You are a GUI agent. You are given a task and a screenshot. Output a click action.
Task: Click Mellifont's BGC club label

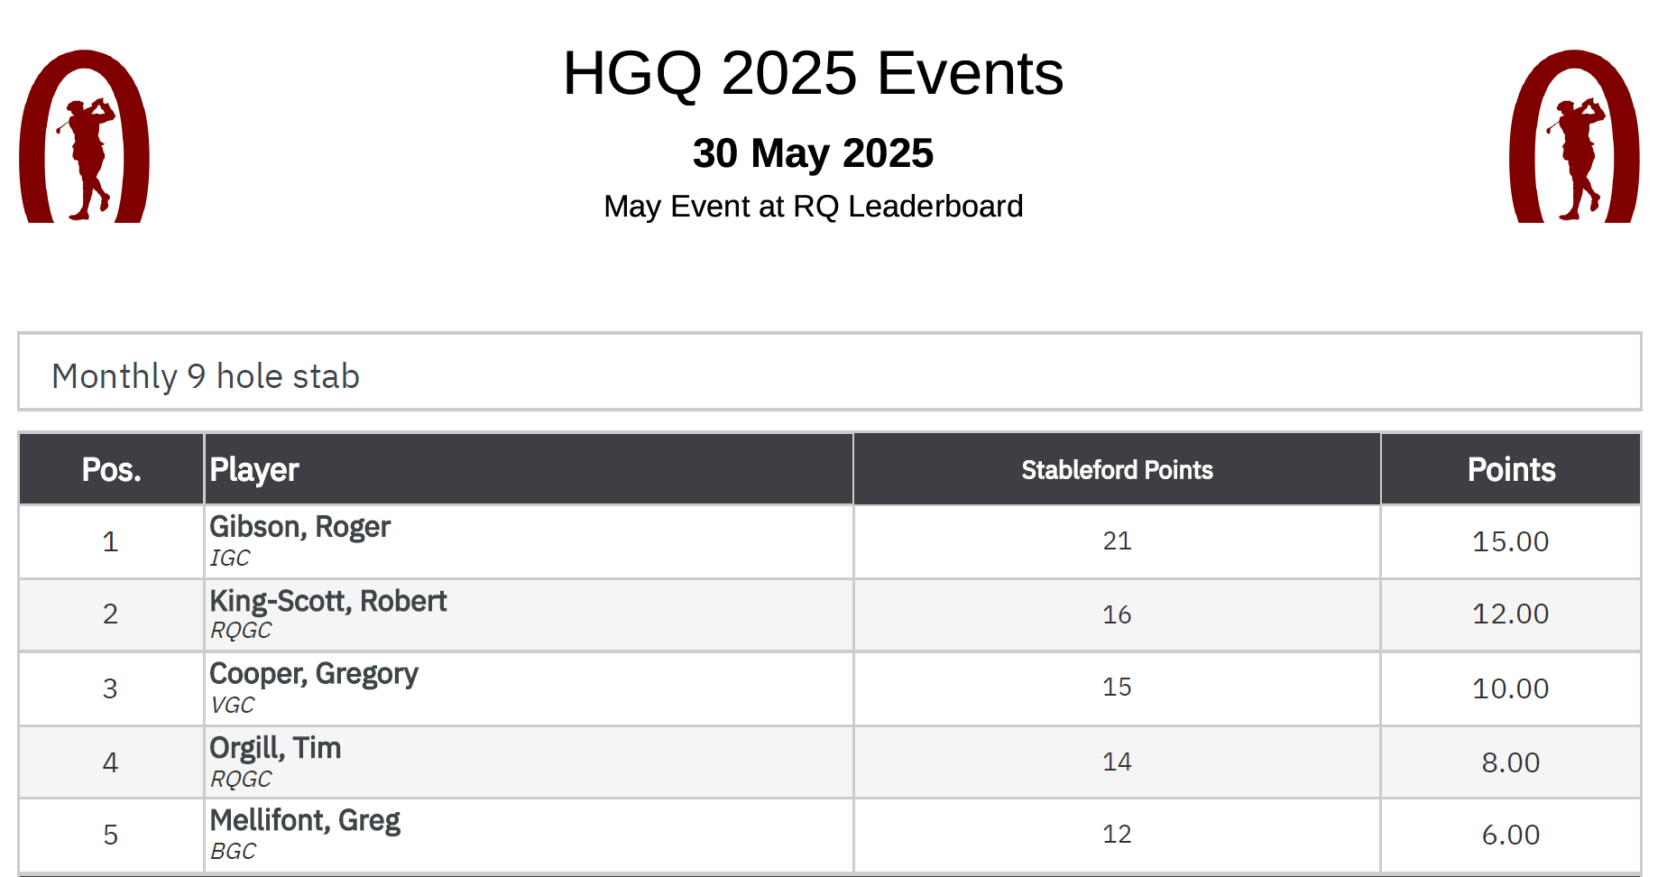click(233, 852)
